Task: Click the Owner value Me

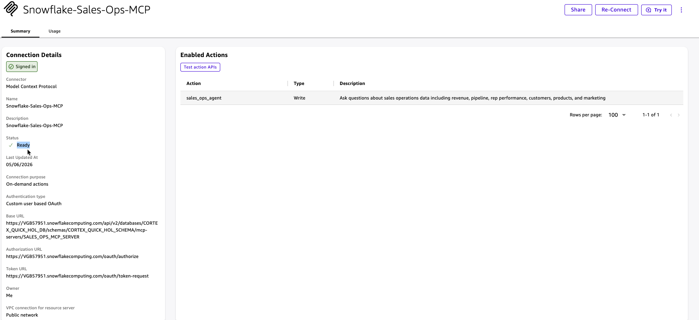Action: point(9,296)
